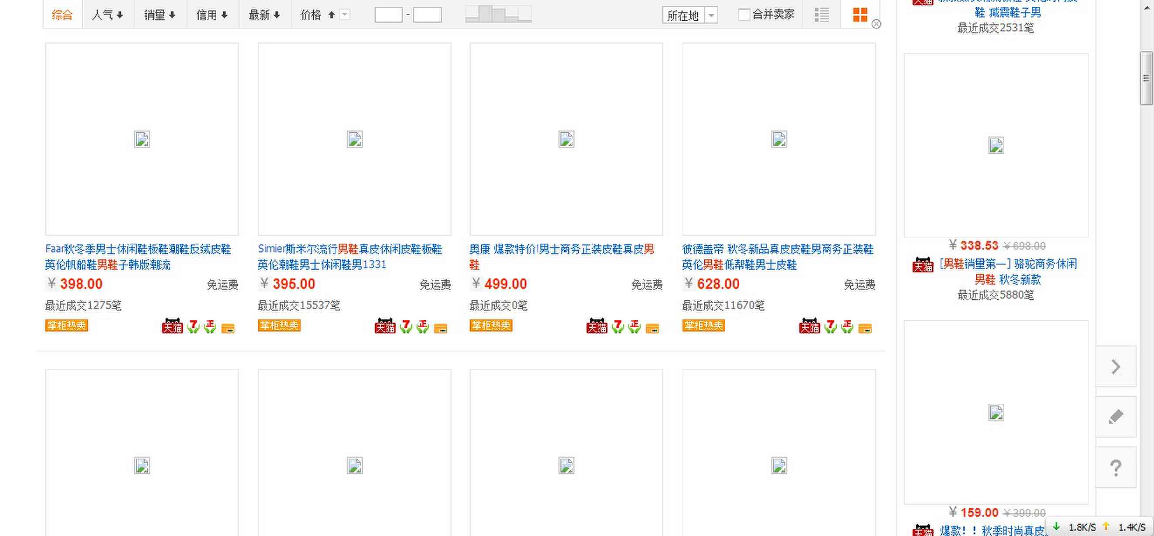Select the 综合 sort tab

click(62, 15)
